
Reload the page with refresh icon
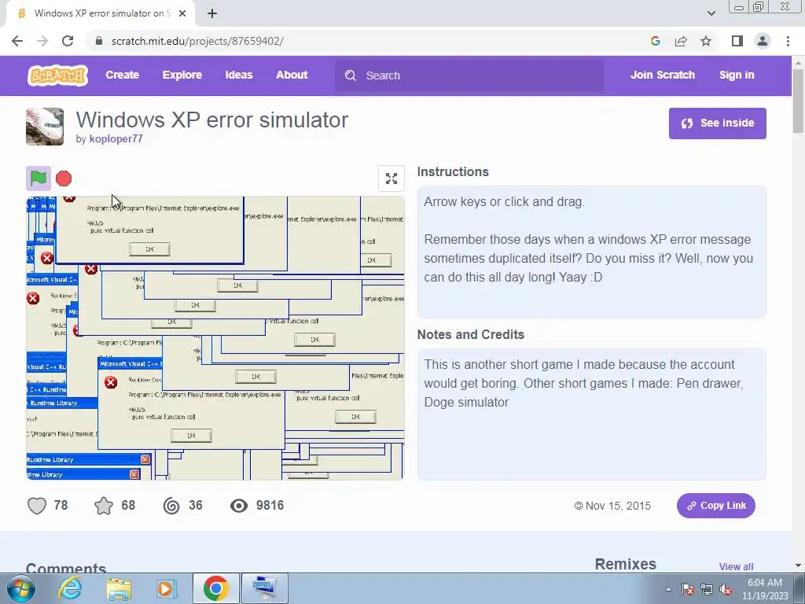68,41
